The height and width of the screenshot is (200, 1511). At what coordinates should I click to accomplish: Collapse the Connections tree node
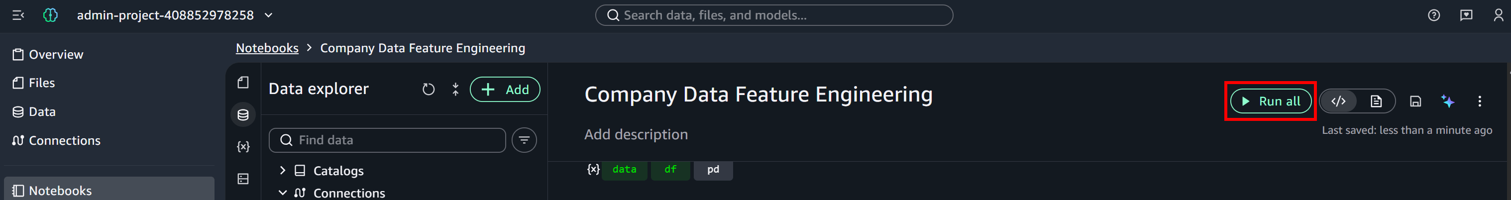[282, 193]
